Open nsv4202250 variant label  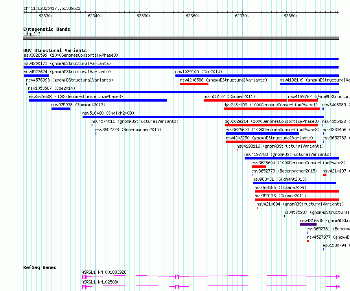coord(269,138)
